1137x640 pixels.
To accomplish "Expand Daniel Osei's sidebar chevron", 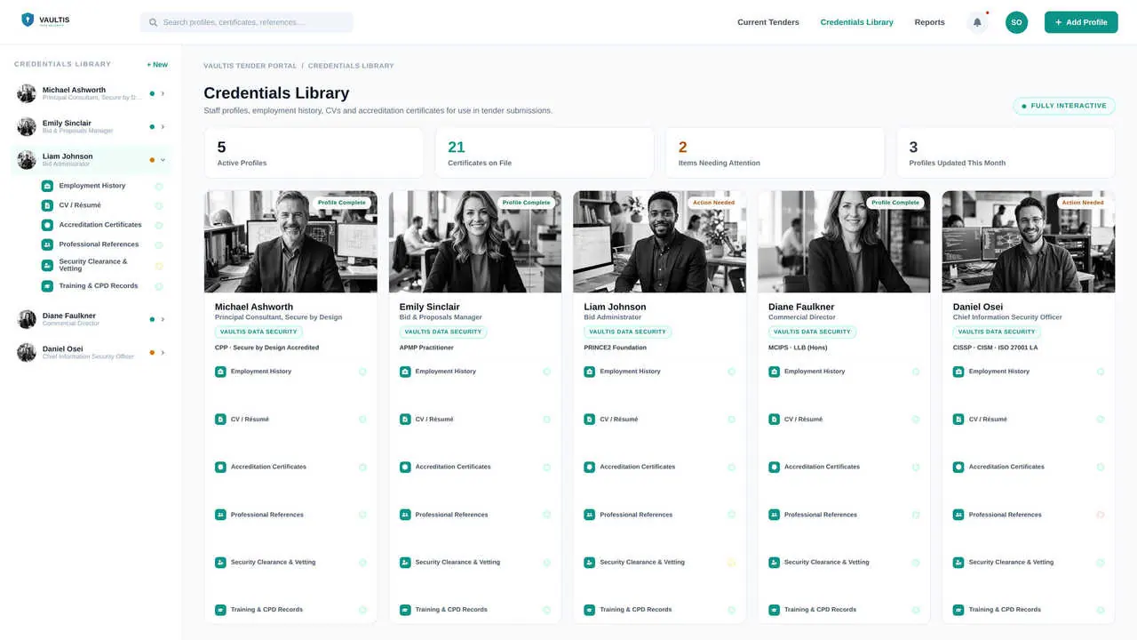I will pos(163,353).
